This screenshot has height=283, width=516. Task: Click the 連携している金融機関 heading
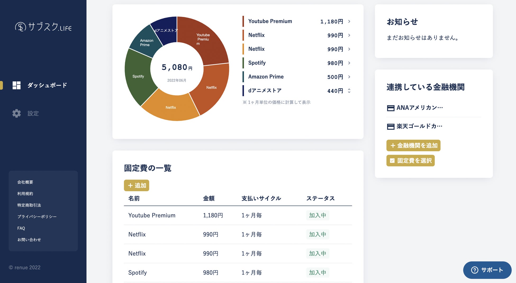point(426,87)
